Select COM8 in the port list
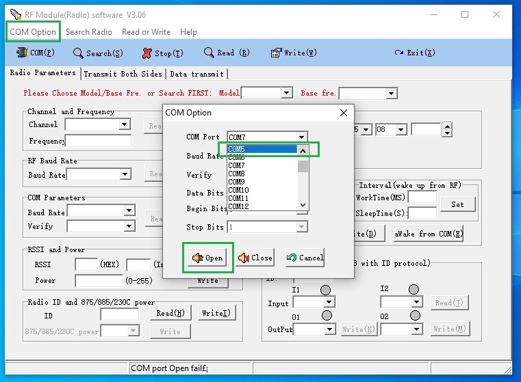Image resolution: width=521 pixels, height=382 pixels. pyautogui.click(x=262, y=174)
